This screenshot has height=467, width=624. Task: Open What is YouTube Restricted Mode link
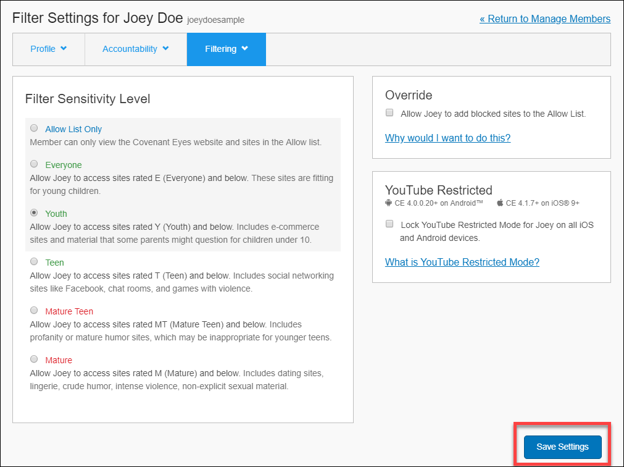click(462, 263)
